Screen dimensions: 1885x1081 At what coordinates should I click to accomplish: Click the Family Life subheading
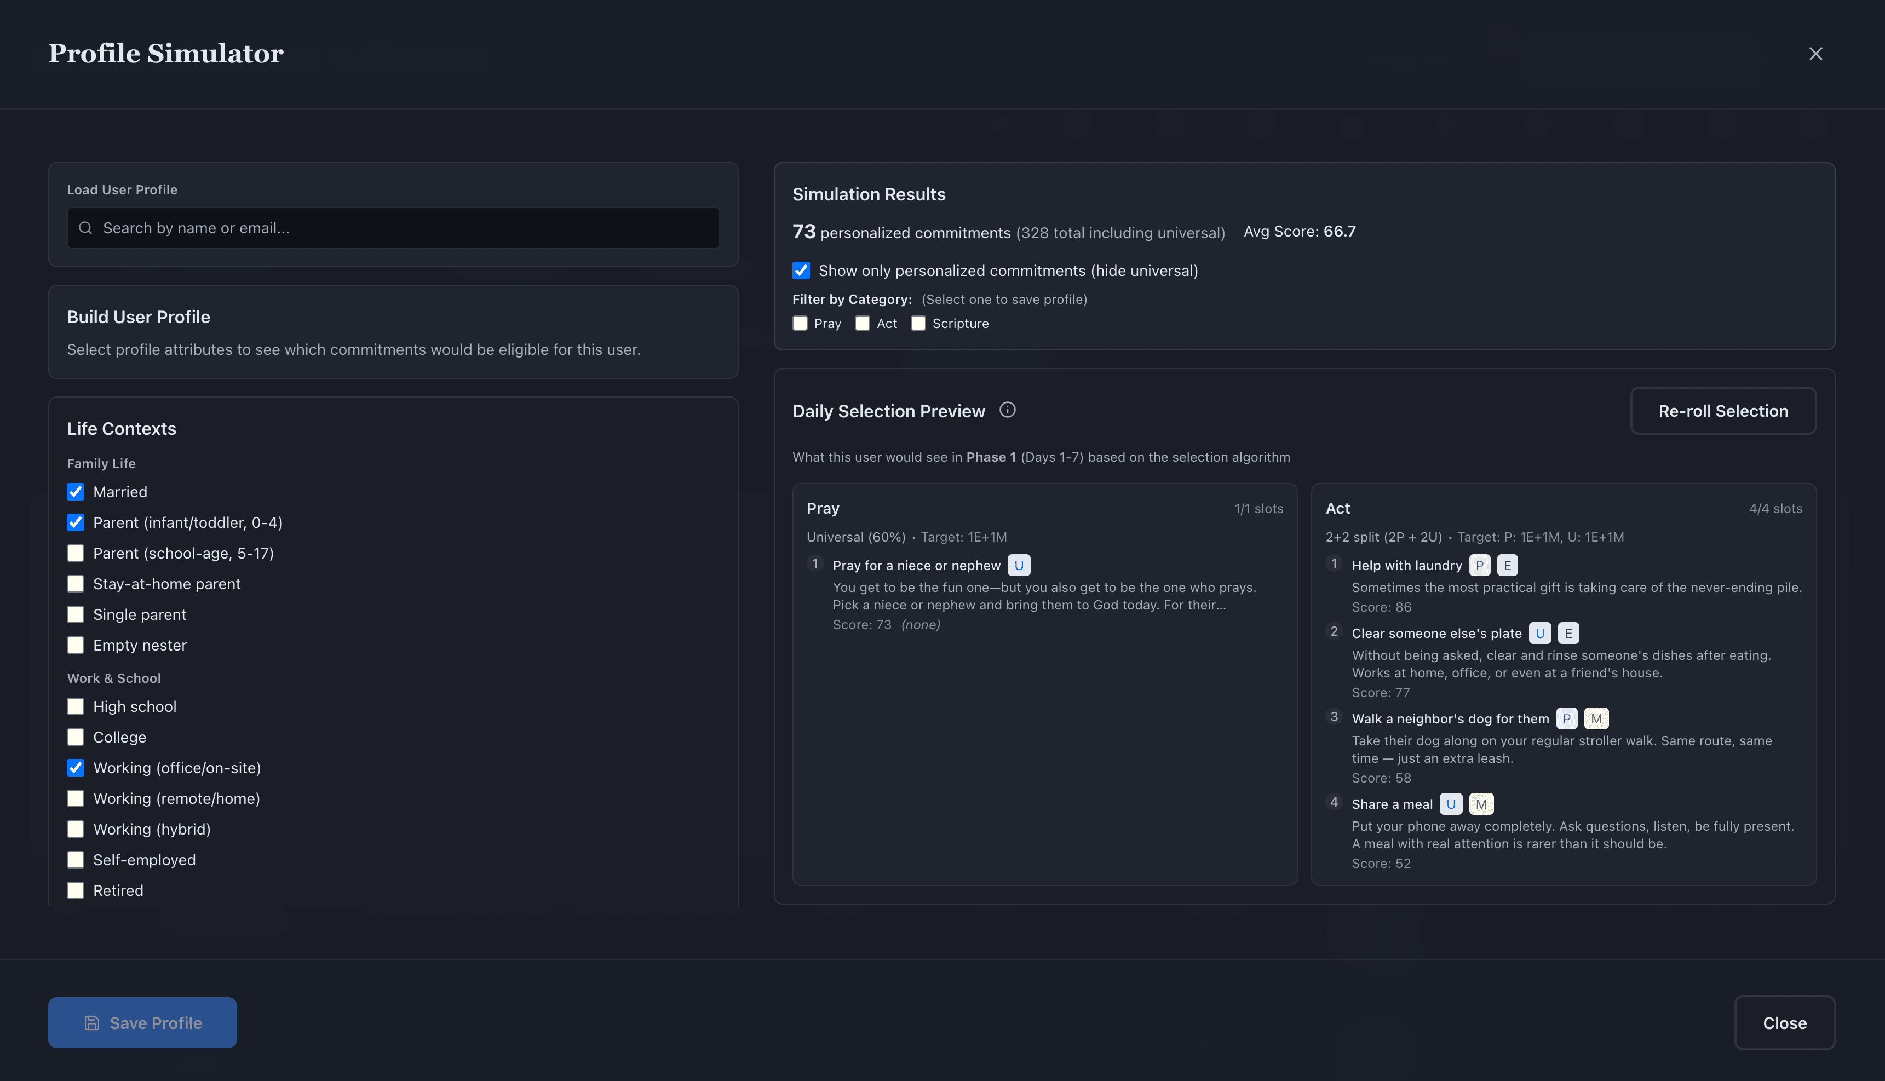point(101,463)
